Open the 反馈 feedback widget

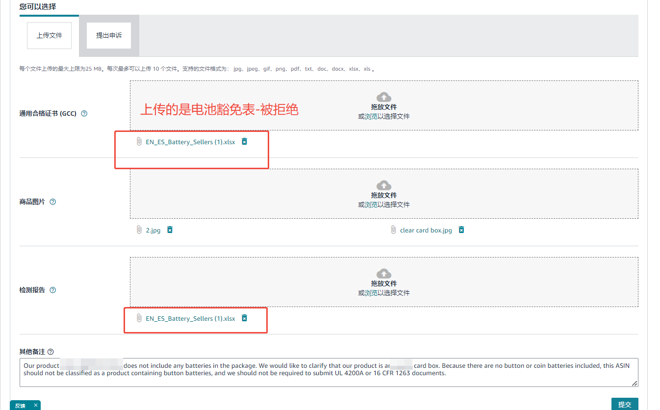click(20, 406)
